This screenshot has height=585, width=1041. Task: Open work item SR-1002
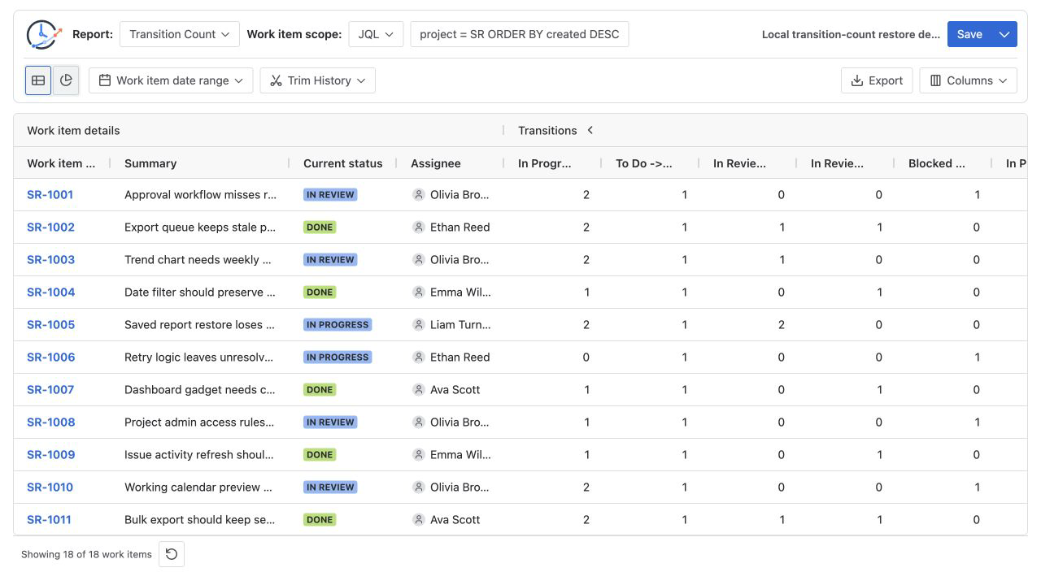pyautogui.click(x=50, y=227)
